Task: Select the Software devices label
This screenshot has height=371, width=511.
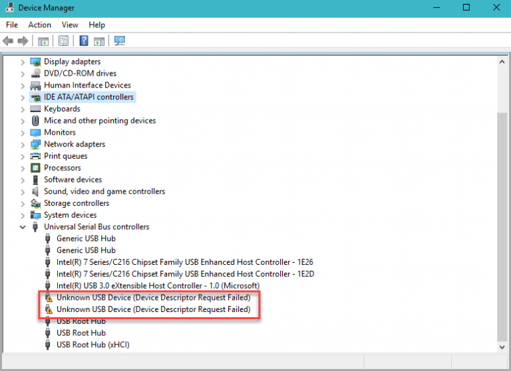Action: (73, 180)
